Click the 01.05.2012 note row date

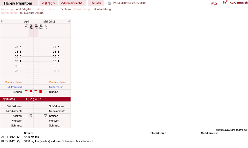pyautogui.click(x=8, y=141)
